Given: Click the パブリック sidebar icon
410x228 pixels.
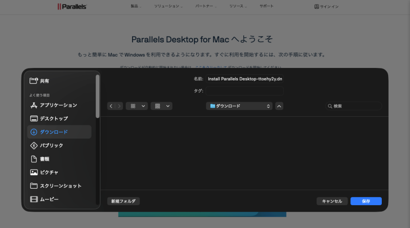Looking at the screenshot, I should click(34, 145).
